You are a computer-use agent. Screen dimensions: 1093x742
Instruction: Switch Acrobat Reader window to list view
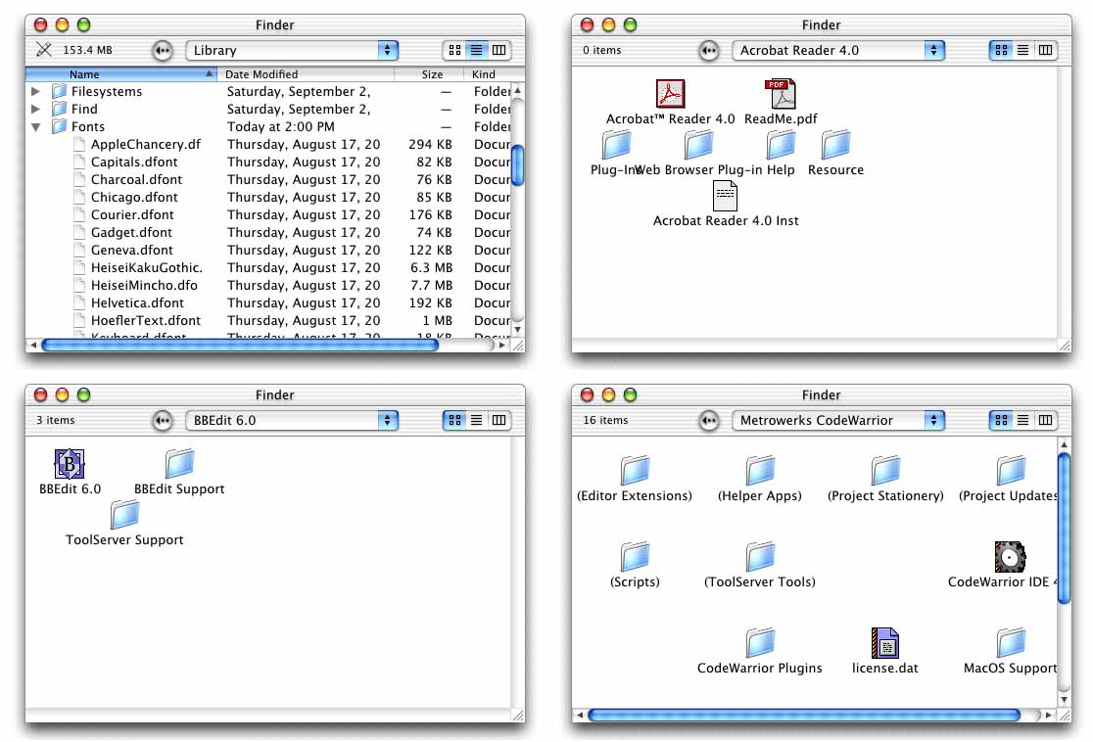[x=1022, y=50]
